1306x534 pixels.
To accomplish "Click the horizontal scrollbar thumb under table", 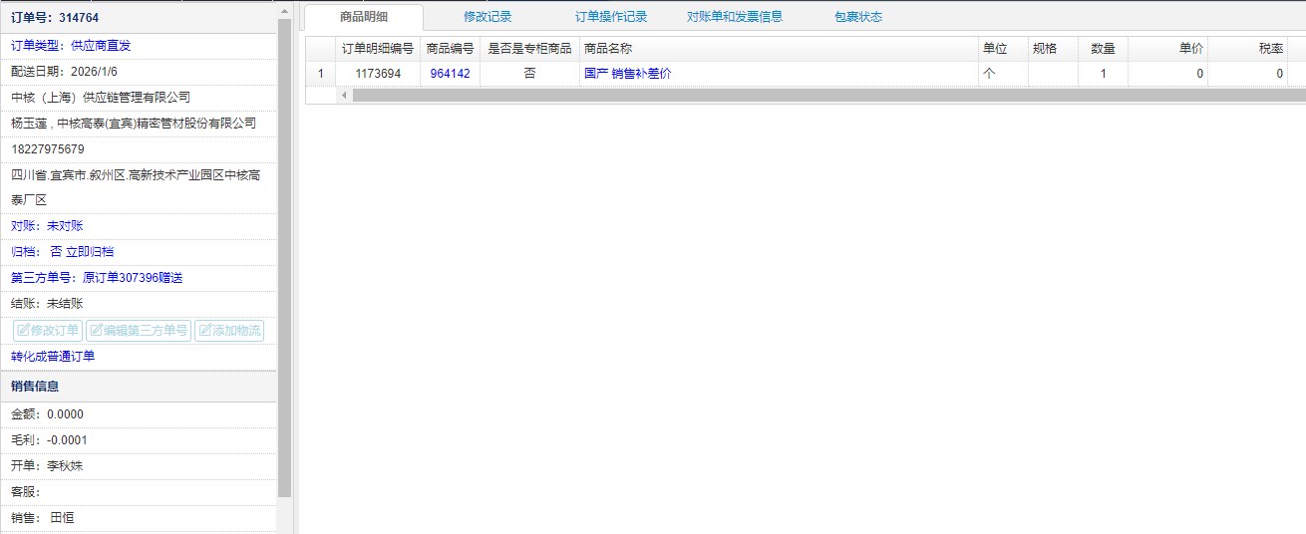I will 817,96.
